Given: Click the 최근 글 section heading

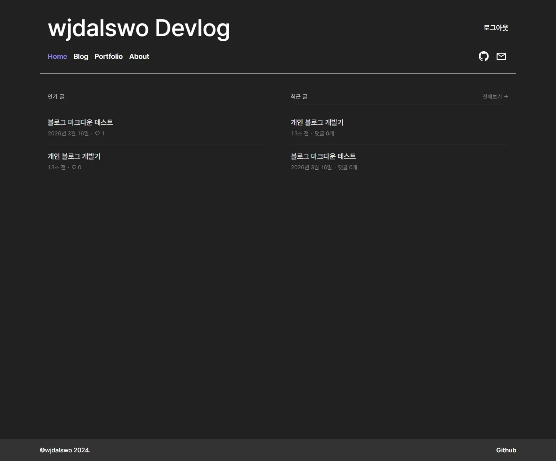Looking at the screenshot, I should click(299, 96).
